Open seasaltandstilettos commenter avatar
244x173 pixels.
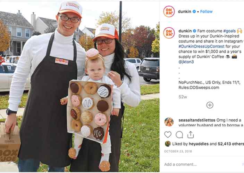tap(169, 122)
